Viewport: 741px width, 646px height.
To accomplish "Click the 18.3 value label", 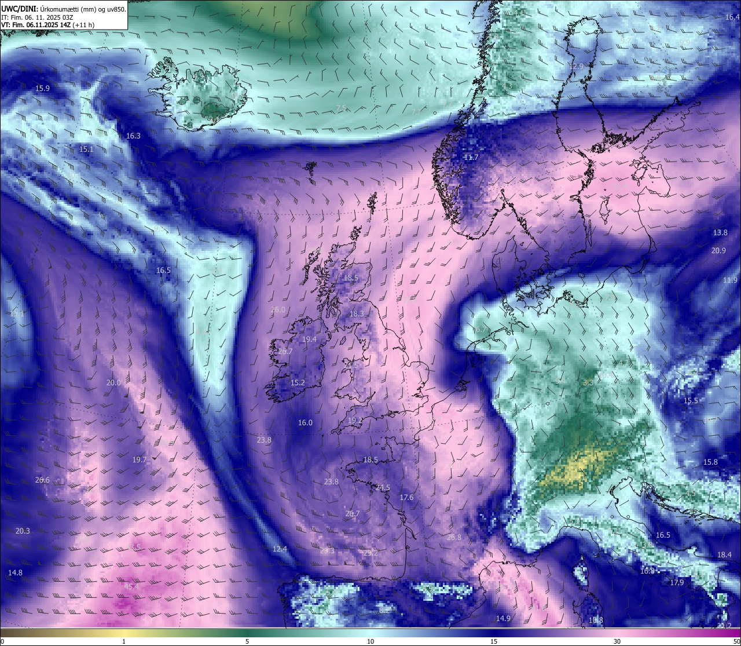I will [x=357, y=314].
